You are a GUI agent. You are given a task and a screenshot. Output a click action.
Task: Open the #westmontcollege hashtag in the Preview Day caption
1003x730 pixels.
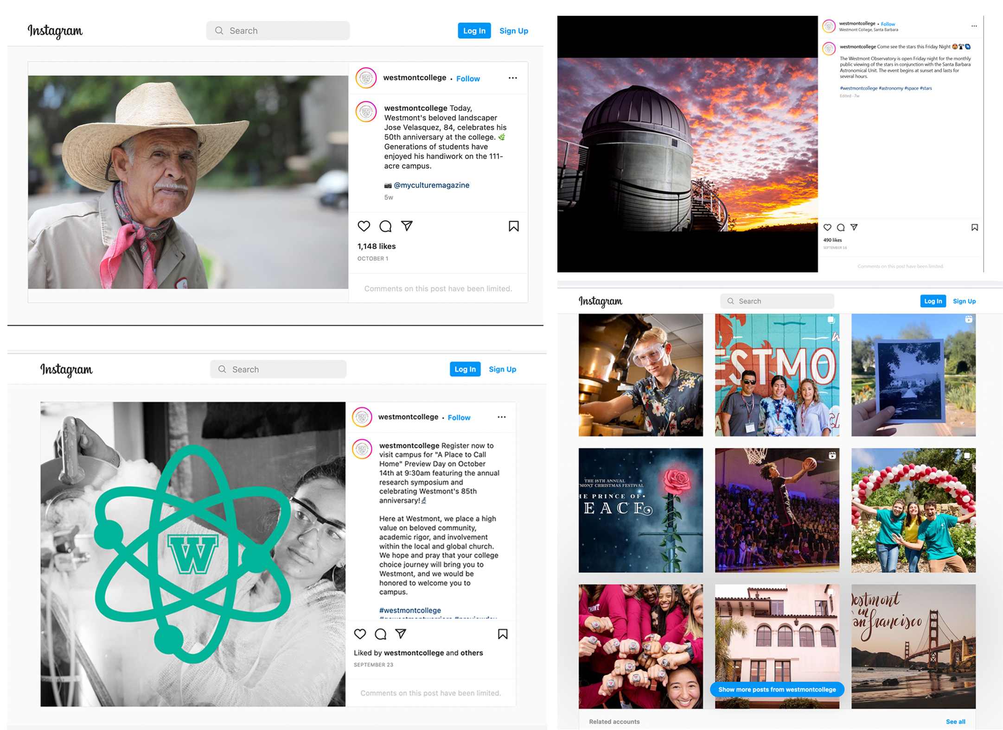coord(410,610)
